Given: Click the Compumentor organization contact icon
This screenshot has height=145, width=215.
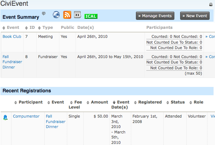Looking at the screenshot, I should click(x=5, y=117).
